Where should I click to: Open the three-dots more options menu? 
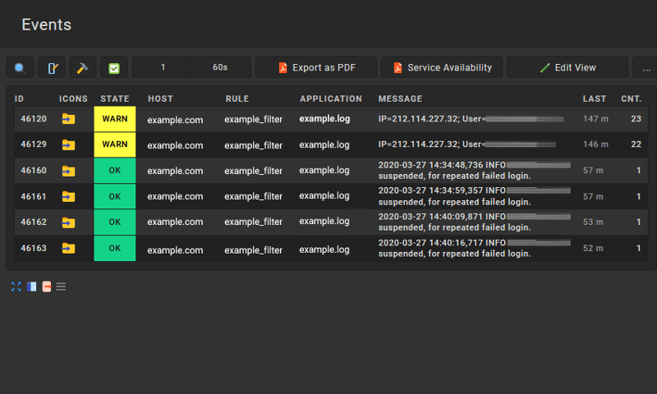tap(646, 67)
